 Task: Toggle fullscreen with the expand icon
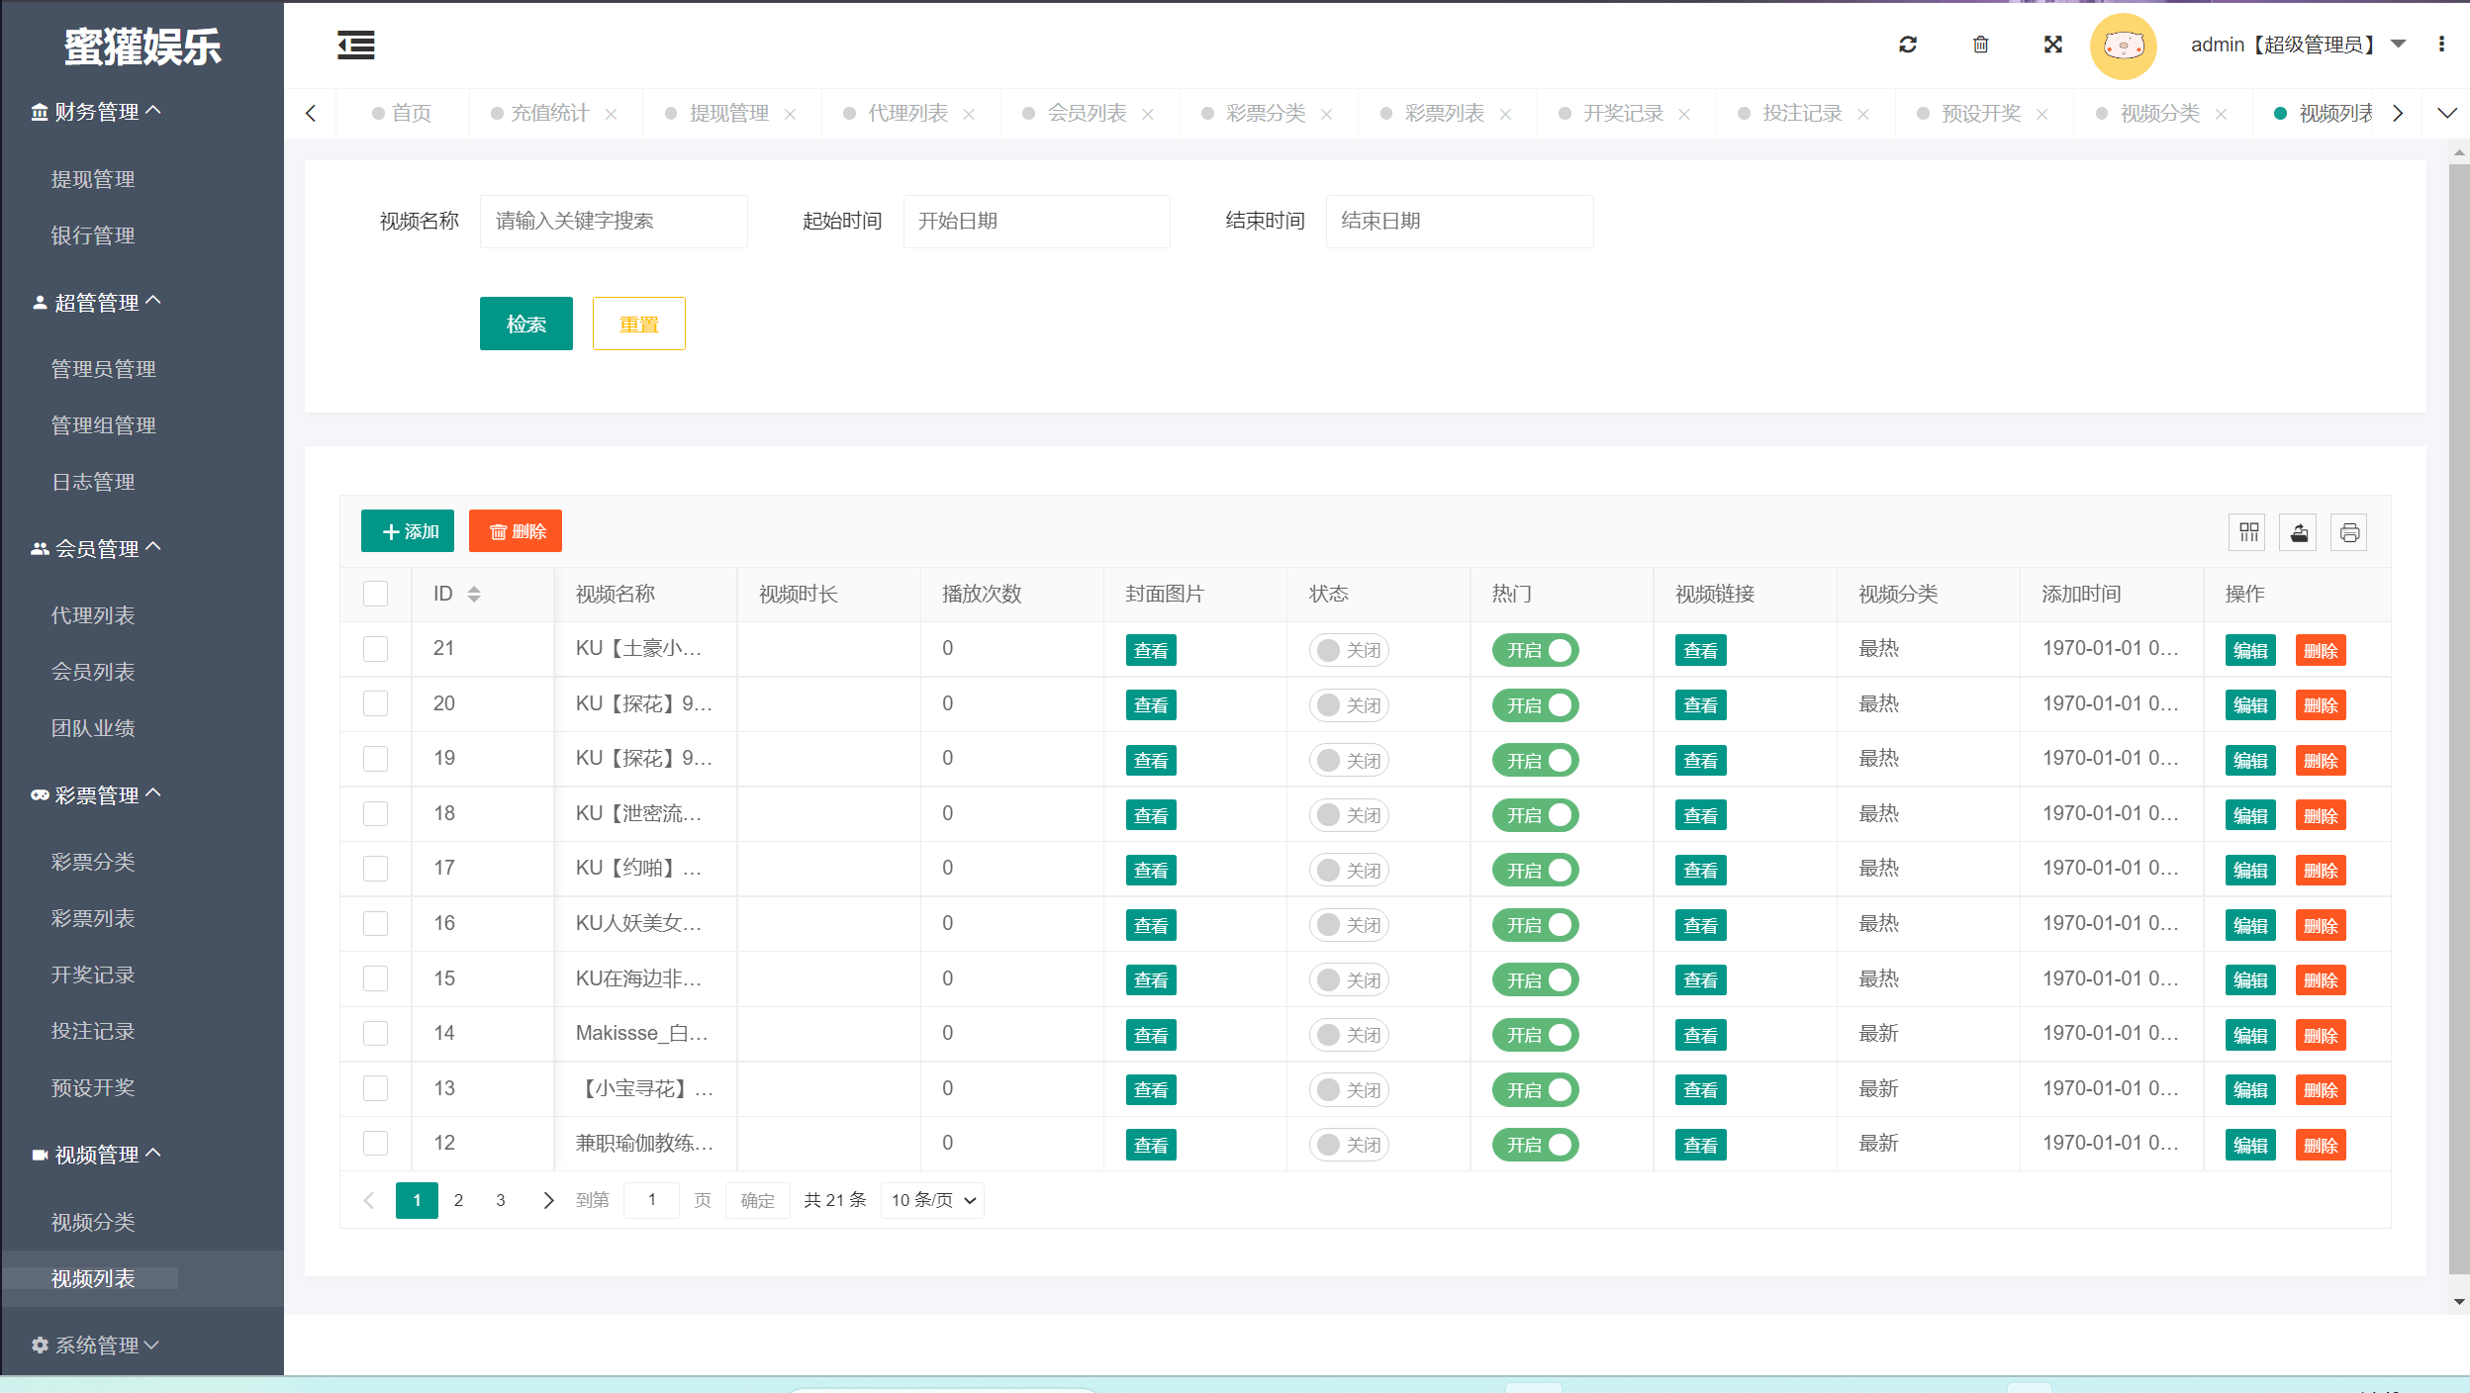[x=2052, y=45]
